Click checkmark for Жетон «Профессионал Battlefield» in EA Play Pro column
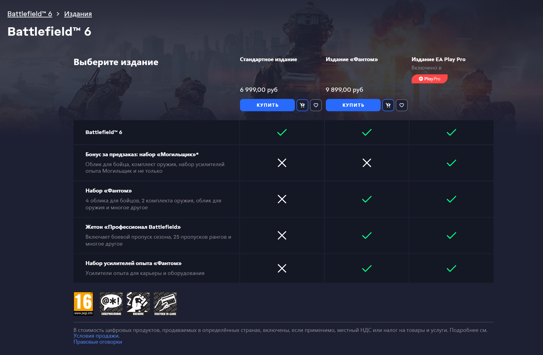The image size is (543, 355). coord(451,235)
